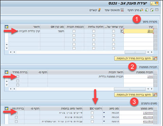Image resolution: width=163 pixels, height=126 pixels.
Task: Click horizontal scrollbar thumb in מקורות מימון table
Action: click(x=135, y=52)
